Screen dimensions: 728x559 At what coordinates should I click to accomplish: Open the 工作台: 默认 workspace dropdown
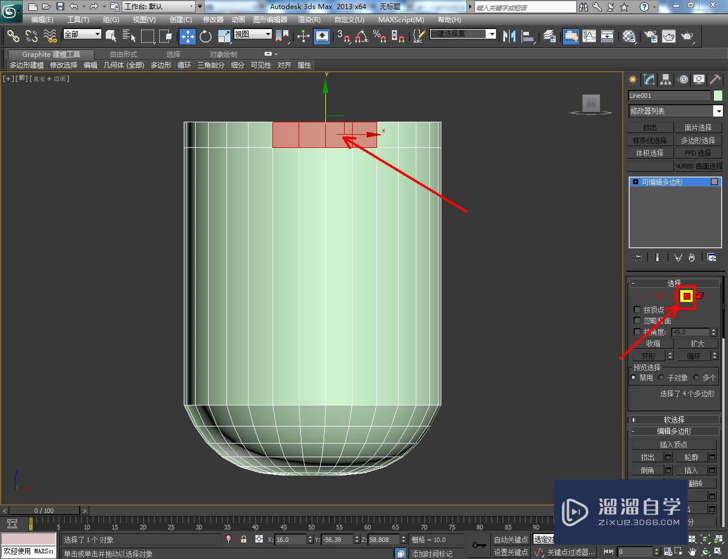(x=159, y=7)
